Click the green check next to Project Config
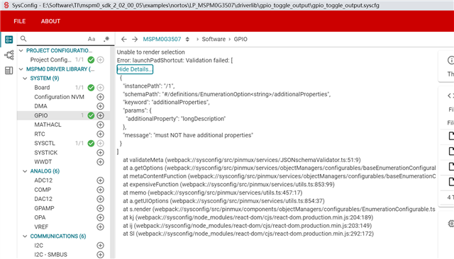This screenshot has width=454, height=259. point(91,59)
